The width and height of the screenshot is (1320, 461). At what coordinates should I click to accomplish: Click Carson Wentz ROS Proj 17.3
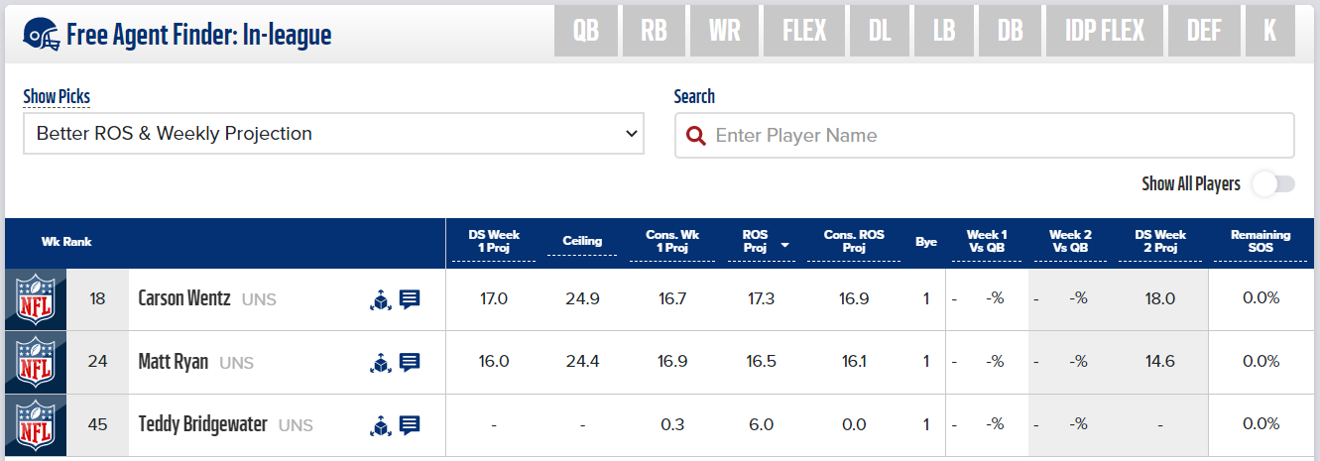coord(761,298)
